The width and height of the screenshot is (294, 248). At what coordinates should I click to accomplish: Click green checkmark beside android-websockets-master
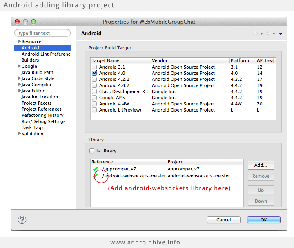tap(95, 176)
